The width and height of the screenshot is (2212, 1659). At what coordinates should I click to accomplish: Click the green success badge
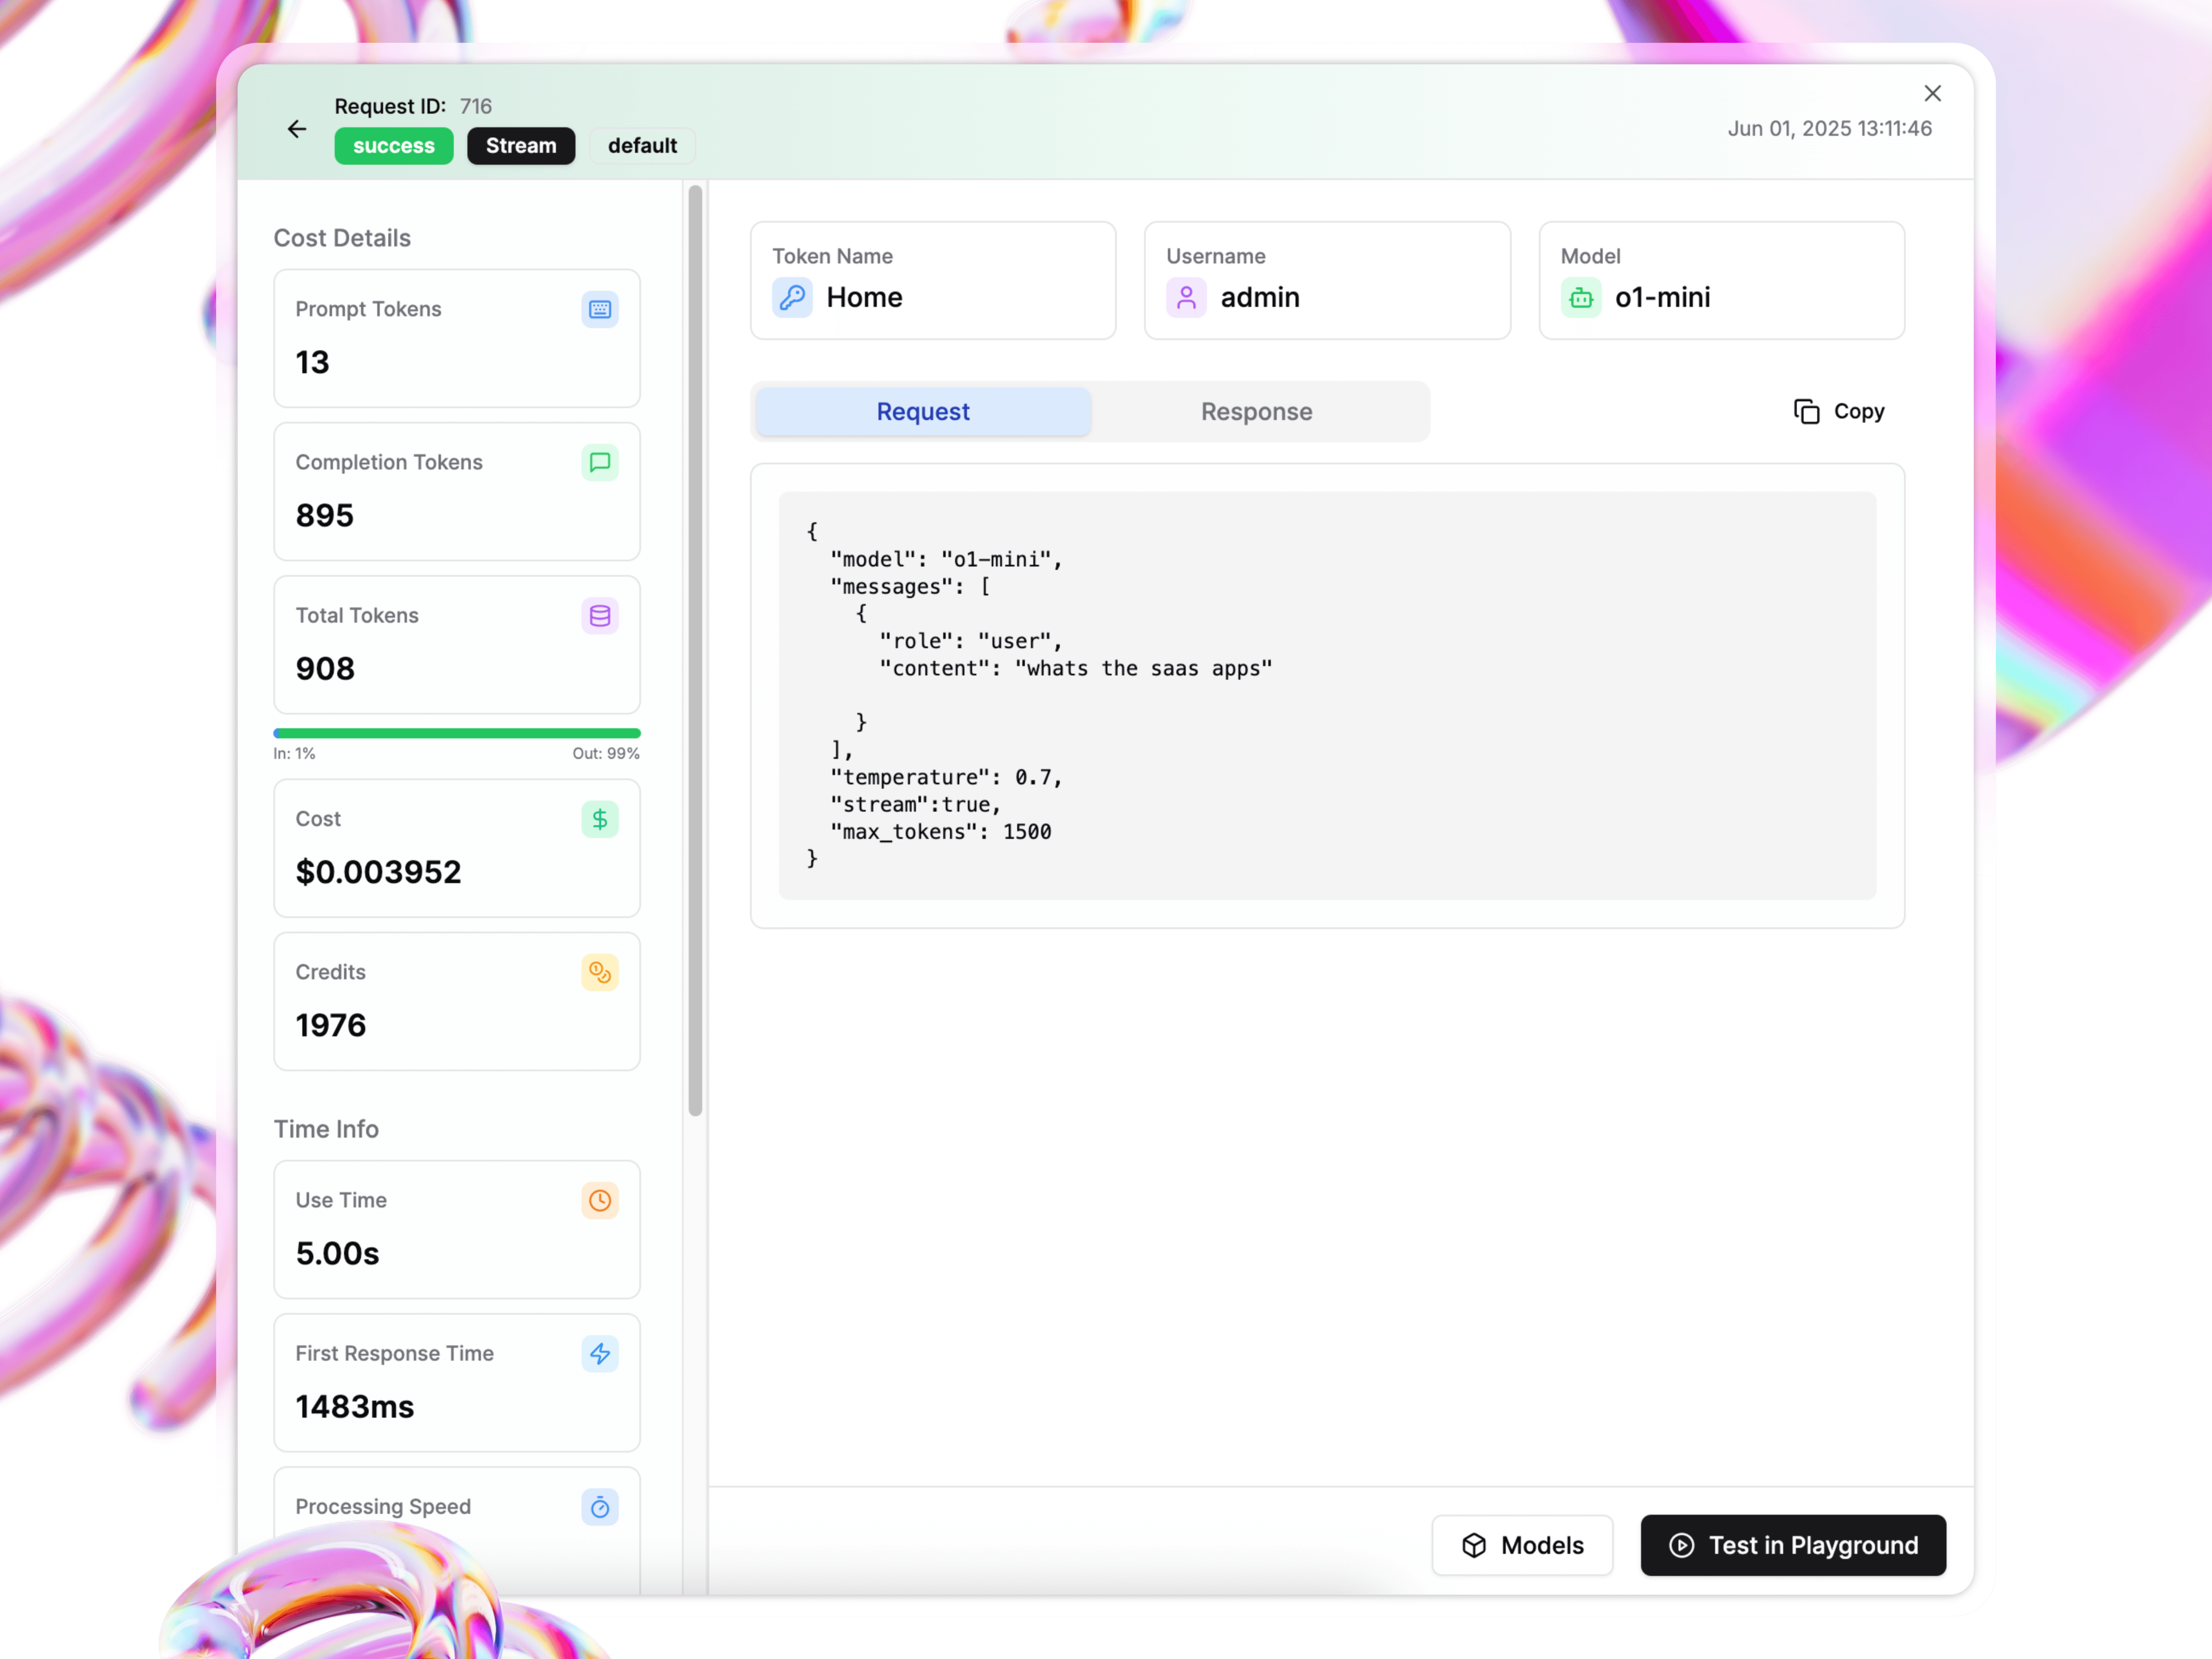pos(394,146)
